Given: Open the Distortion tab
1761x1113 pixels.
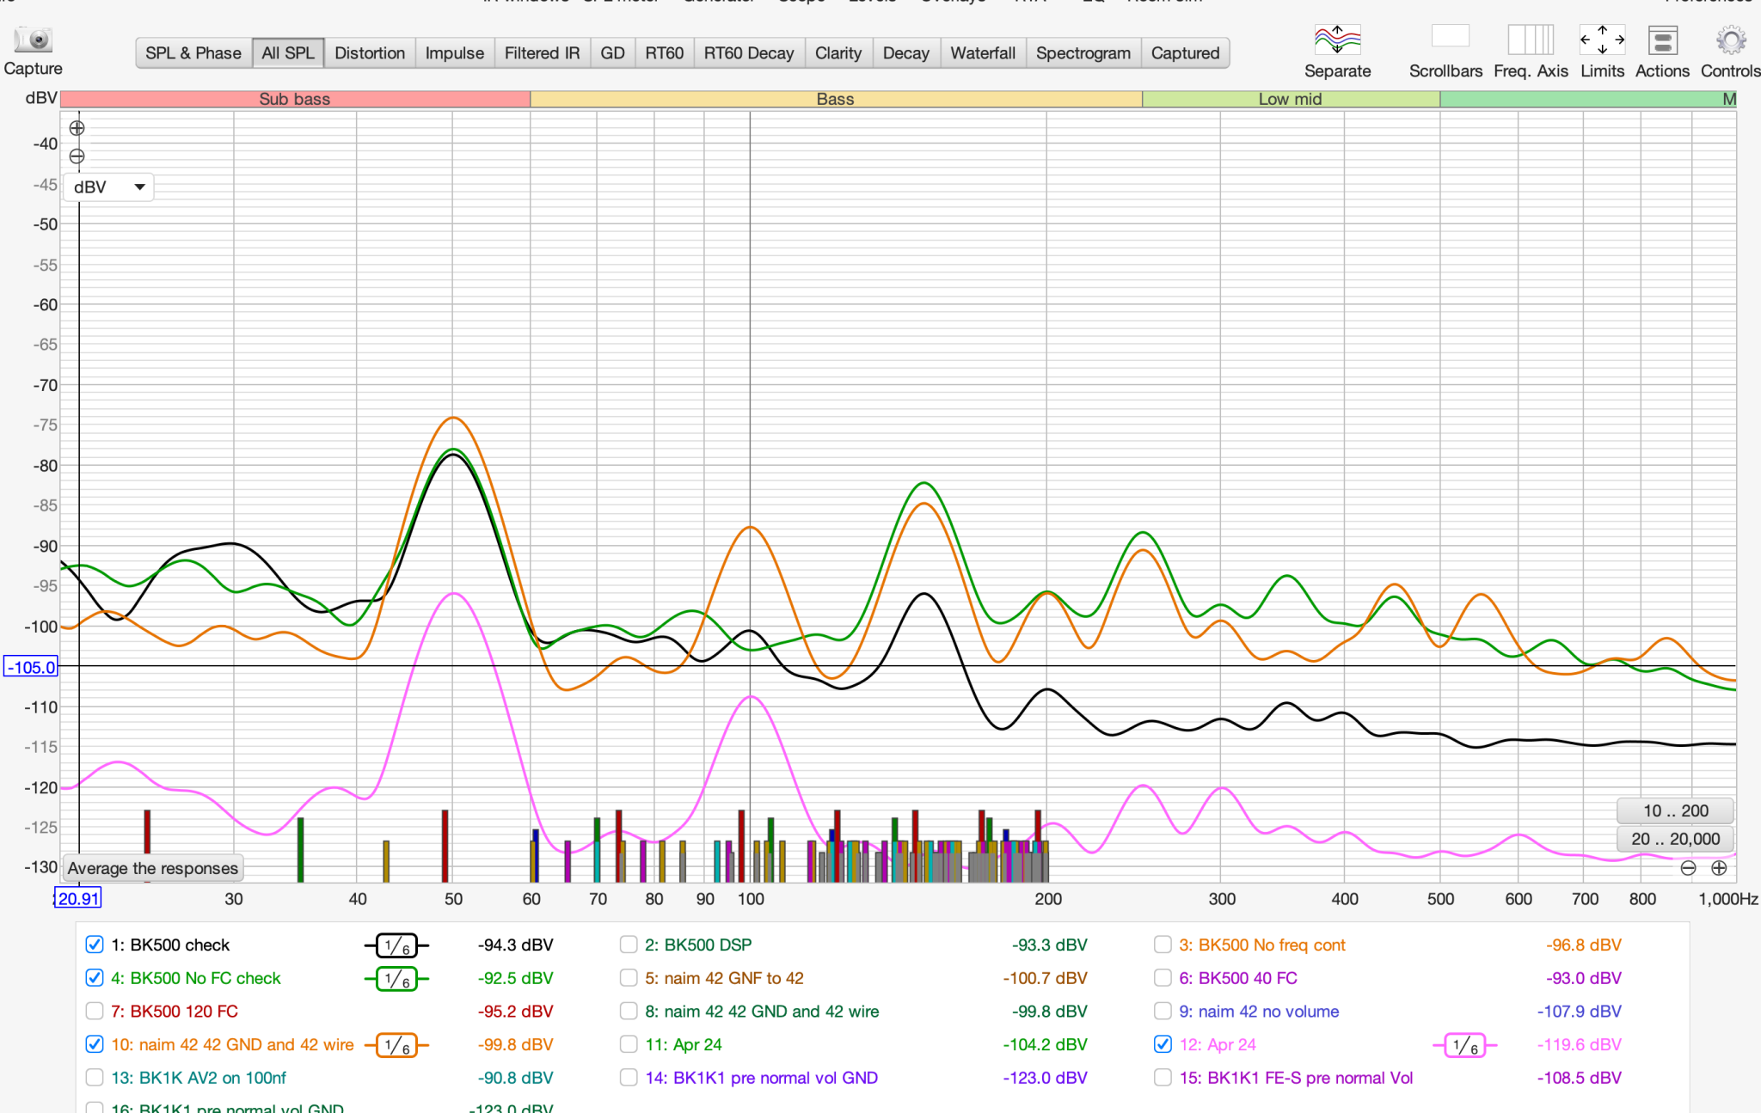Looking at the screenshot, I should point(370,53).
